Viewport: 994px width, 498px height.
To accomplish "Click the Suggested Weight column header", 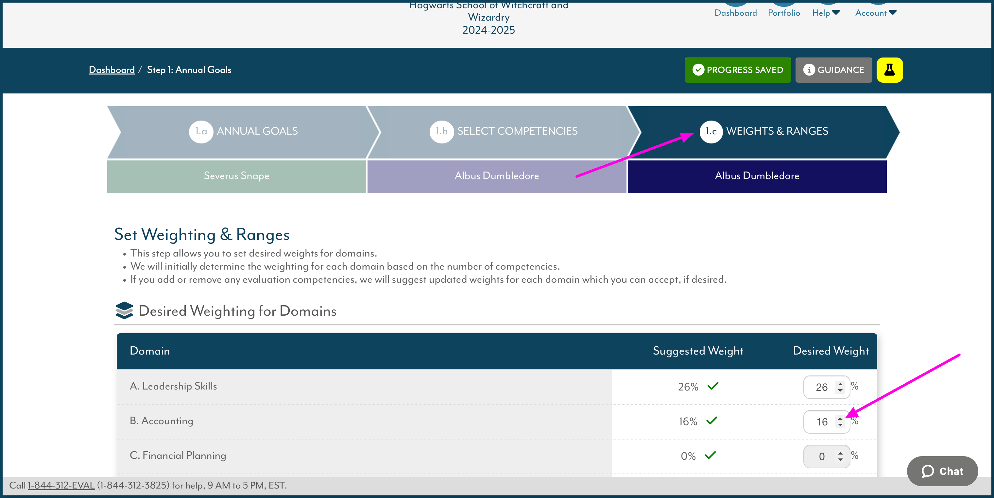I will tap(698, 351).
